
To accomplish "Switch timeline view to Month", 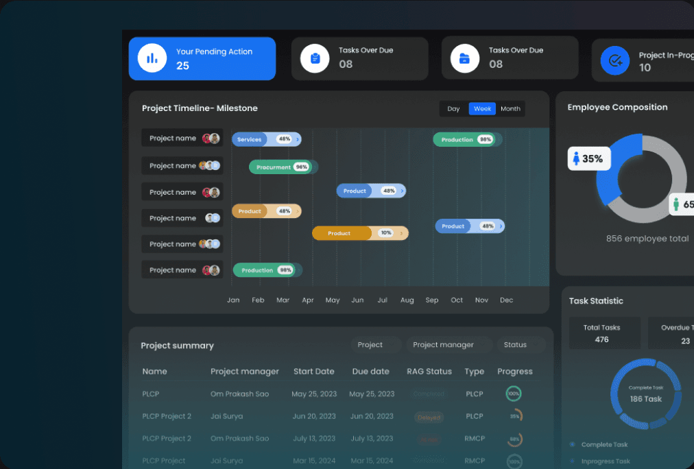I will [510, 109].
